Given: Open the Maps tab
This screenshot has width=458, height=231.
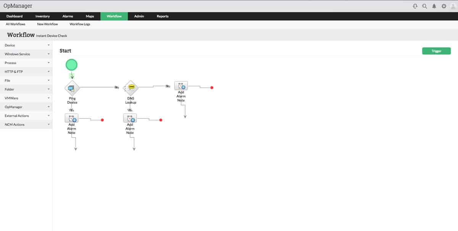Looking at the screenshot, I should [x=90, y=16].
